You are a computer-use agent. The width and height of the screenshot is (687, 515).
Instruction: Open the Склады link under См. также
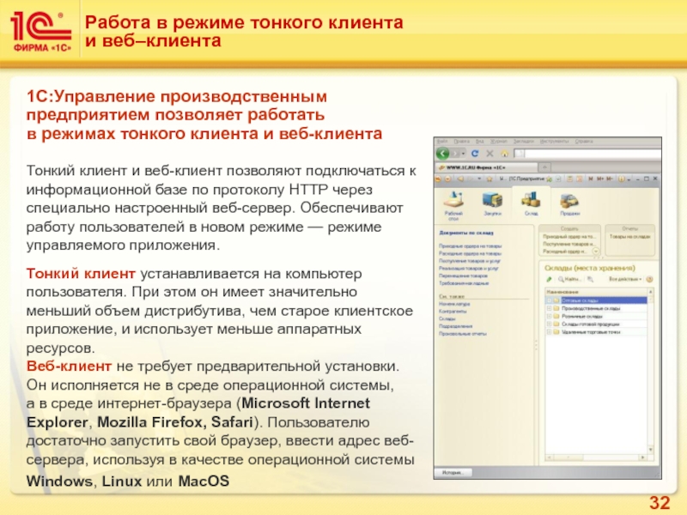[x=447, y=318]
